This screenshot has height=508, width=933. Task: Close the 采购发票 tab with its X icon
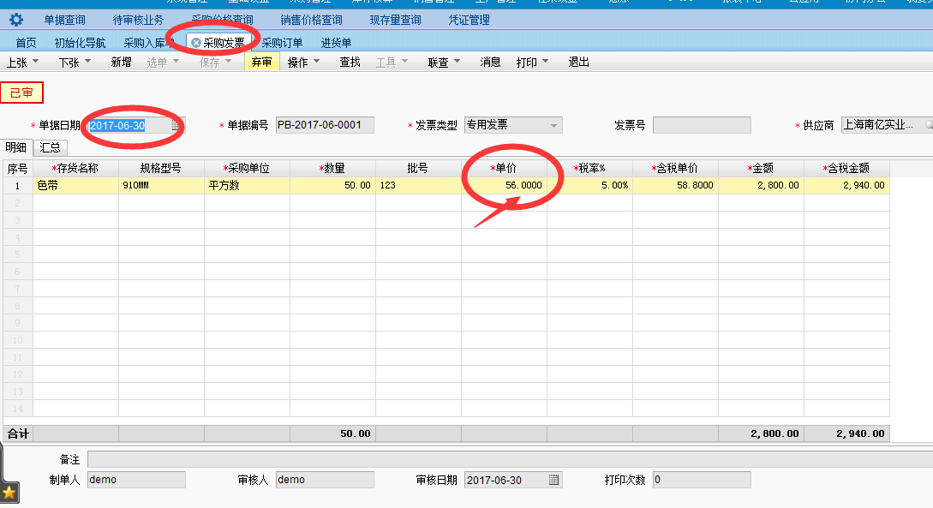pyautogui.click(x=196, y=42)
